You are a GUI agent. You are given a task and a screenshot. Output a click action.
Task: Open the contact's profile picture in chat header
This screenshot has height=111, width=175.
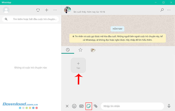coord(67,10)
